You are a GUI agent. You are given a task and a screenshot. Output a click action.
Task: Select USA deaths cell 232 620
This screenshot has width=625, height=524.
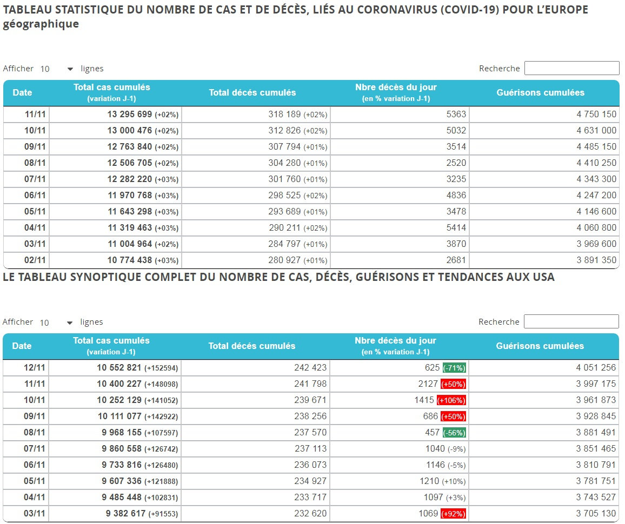(256, 513)
